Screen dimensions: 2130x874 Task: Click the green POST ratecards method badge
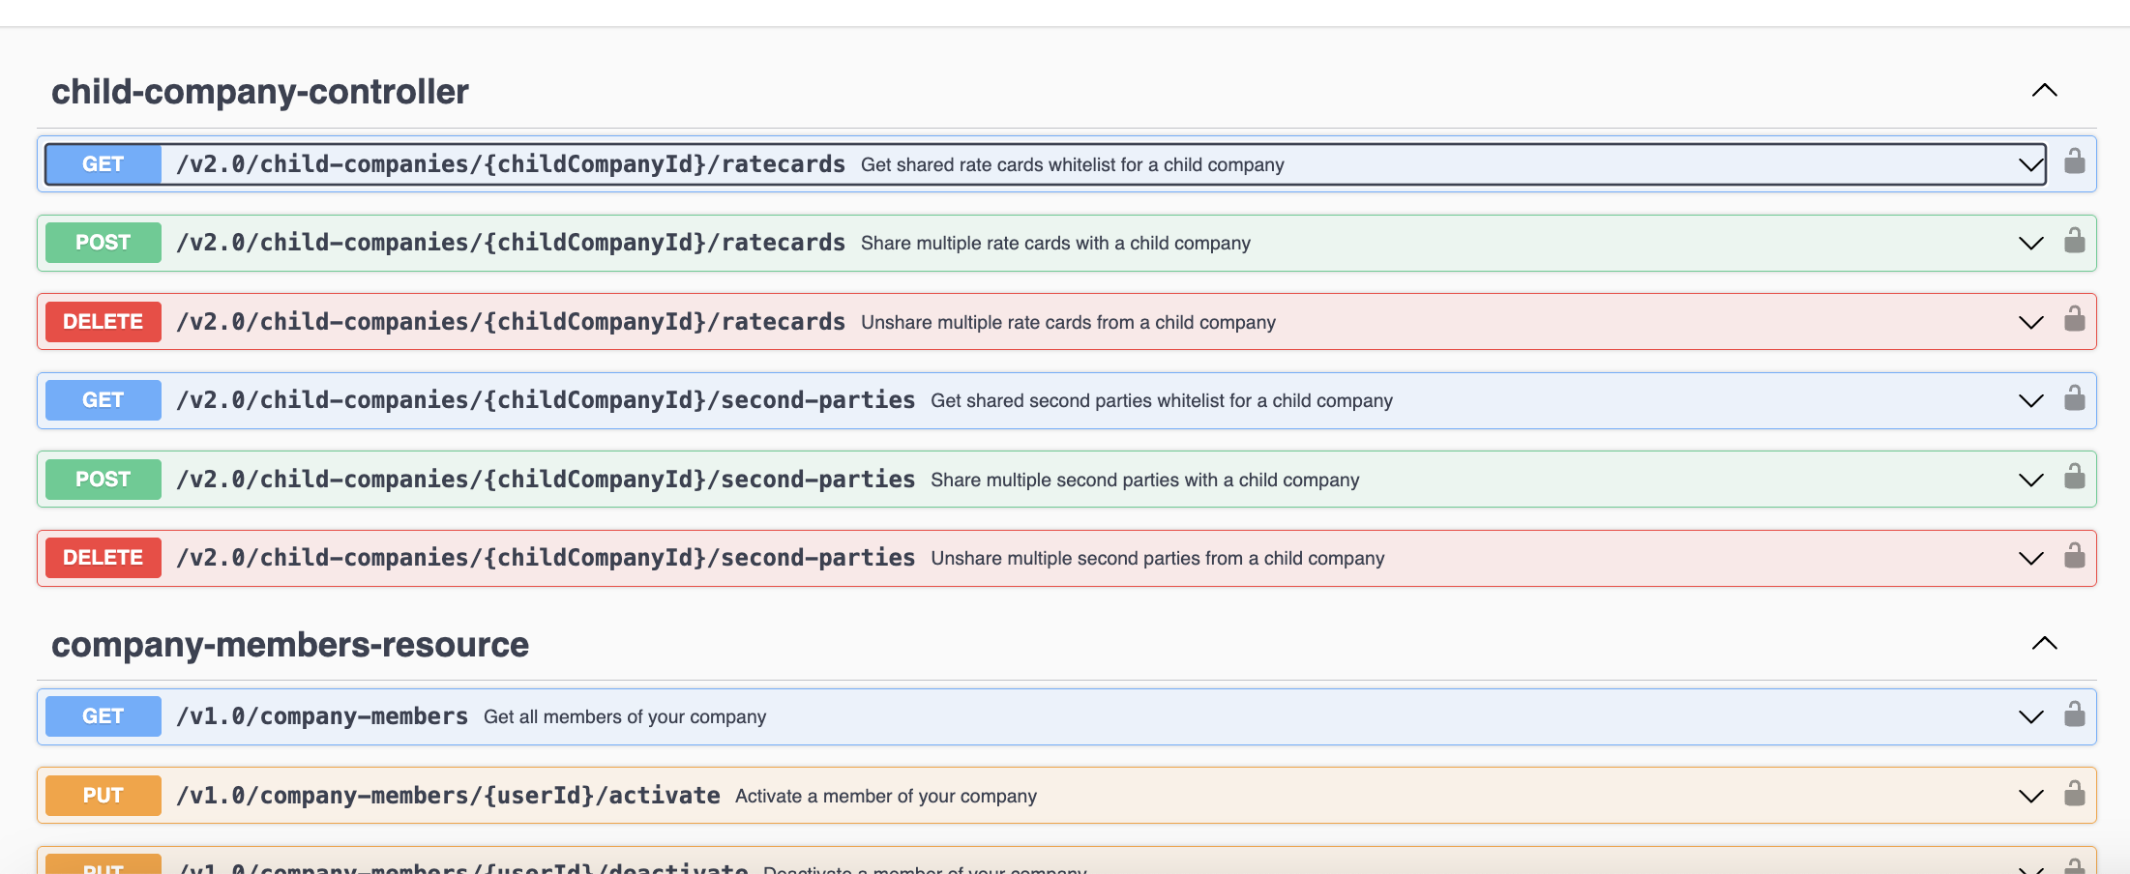click(x=104, y=243)
